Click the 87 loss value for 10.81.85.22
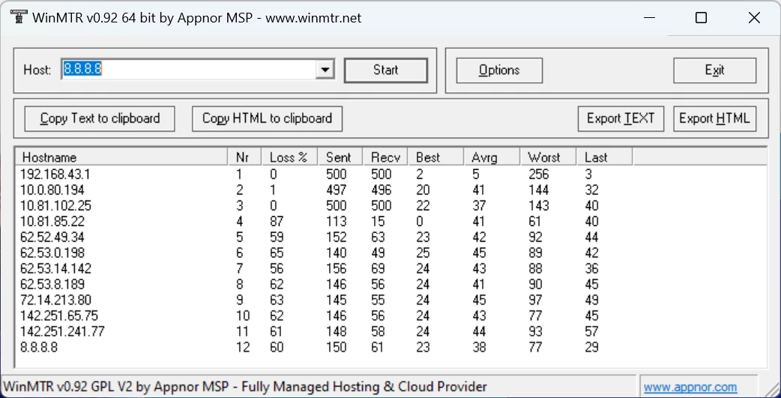Image resolution: width=781 pixels, height=398 pixels. coord(277,221)
